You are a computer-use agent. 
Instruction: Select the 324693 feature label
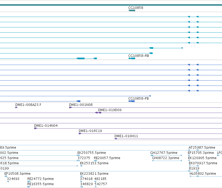tap(13, 179)
